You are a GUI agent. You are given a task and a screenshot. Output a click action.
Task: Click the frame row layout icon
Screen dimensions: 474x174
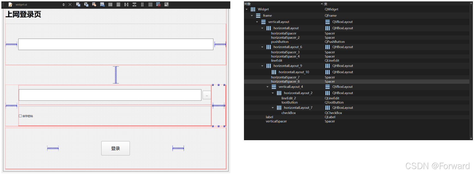[258, 16]
